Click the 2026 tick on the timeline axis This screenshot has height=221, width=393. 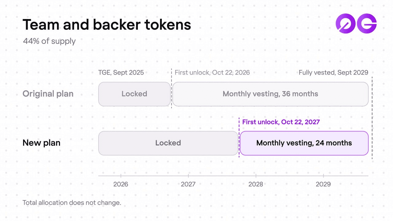(121, 176)
